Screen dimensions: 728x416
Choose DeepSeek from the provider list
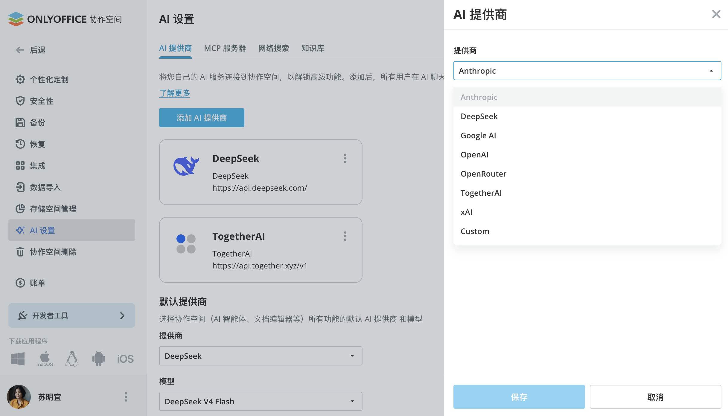tap(587, 116)
